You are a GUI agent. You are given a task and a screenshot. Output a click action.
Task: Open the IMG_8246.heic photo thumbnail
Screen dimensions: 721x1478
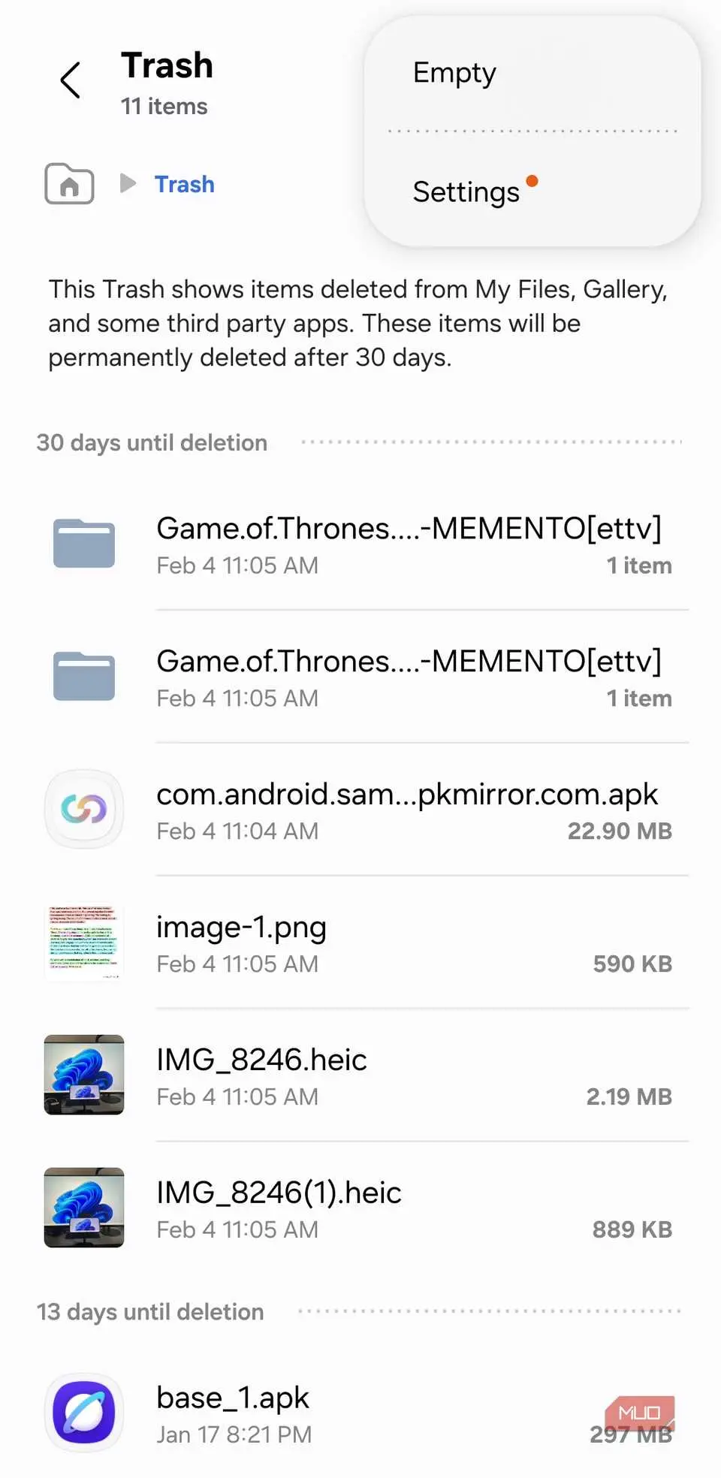(x=84, y=1075)
